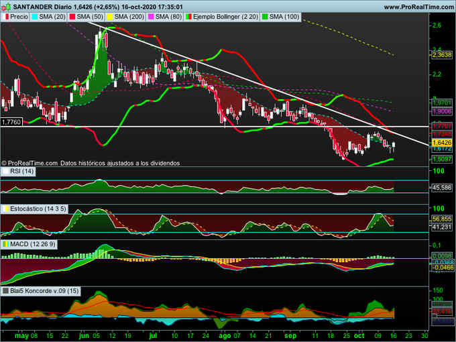This screenshot has width=456, height=342.
Task: Click the Blai5 Koncorde gray icon
Action: [x=5, y=291]
